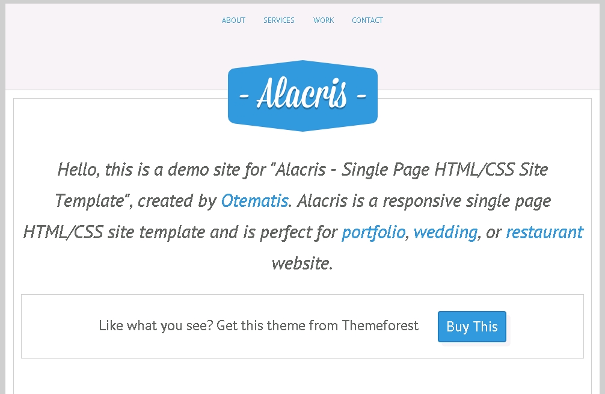Select WORK in the top navigation
This screenshot has width=605, height=394.
pos(324,20)
